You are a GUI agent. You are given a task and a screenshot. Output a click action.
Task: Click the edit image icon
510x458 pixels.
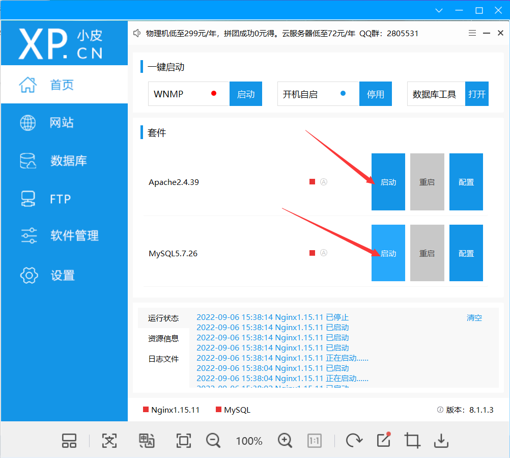(384, 440)
